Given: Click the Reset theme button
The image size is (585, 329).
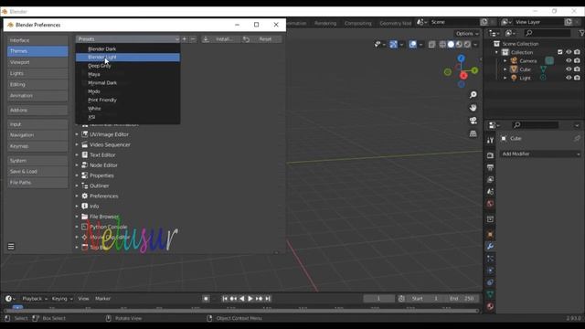Looking at the screenshot, I should 261,38.
